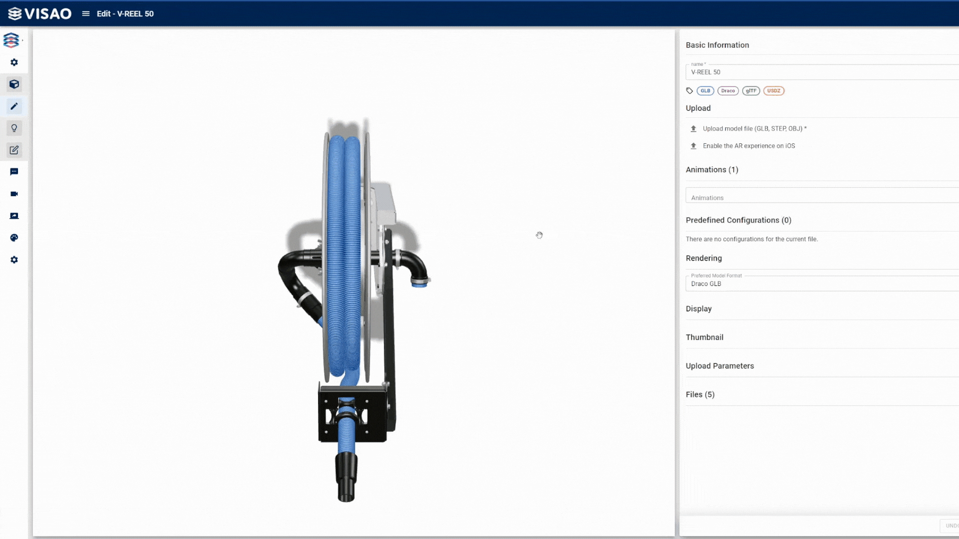Open the Preferred Model Format dropdown
The width and height of the screenshot is (959, 539).
821,283
